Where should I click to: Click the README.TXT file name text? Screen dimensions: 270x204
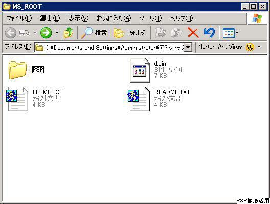tap(172, 92)
